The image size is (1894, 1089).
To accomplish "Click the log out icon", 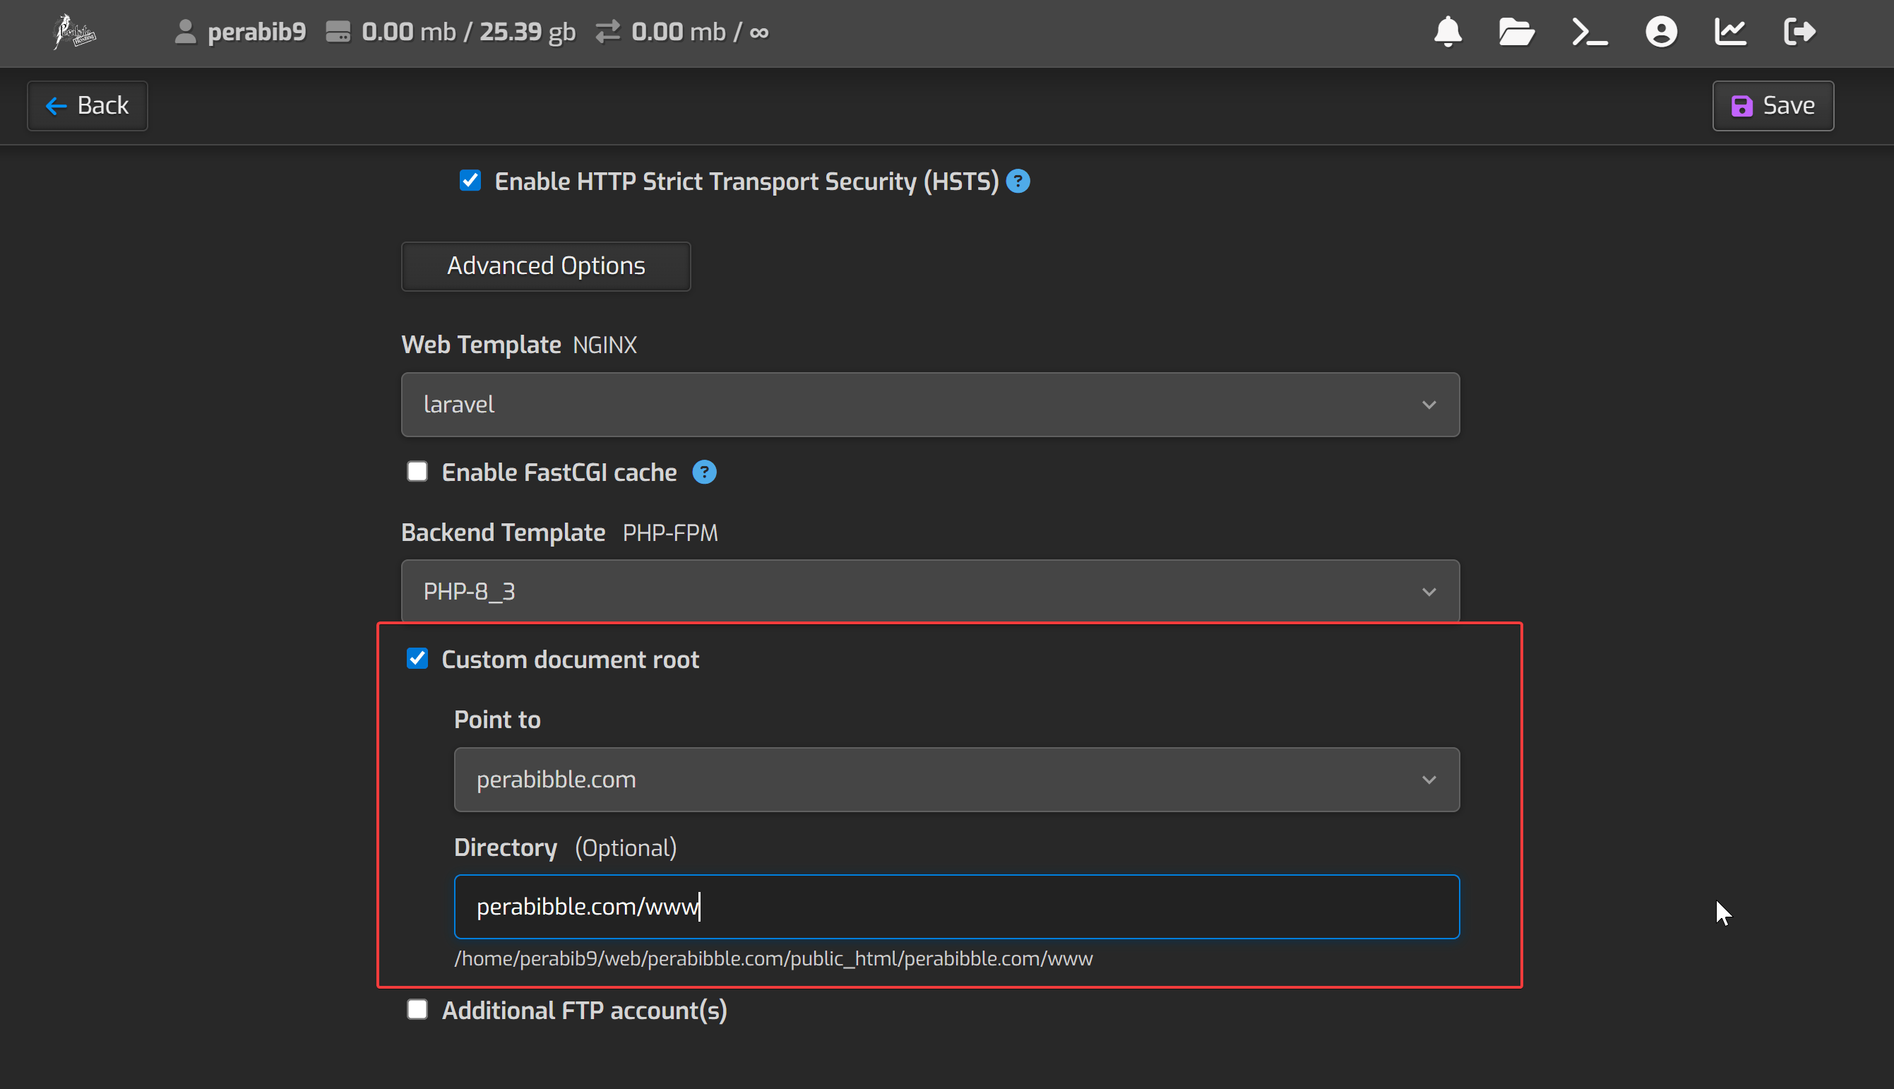I will click(x=1799, y=32).
